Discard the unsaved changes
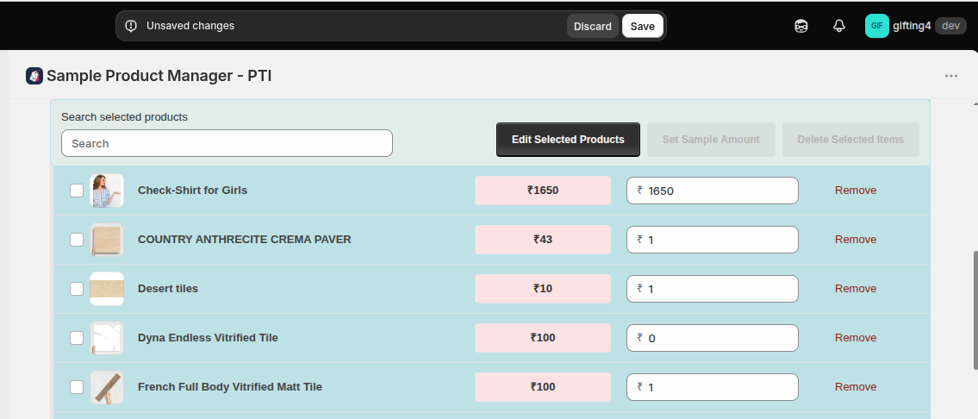 tap(593, 26)
